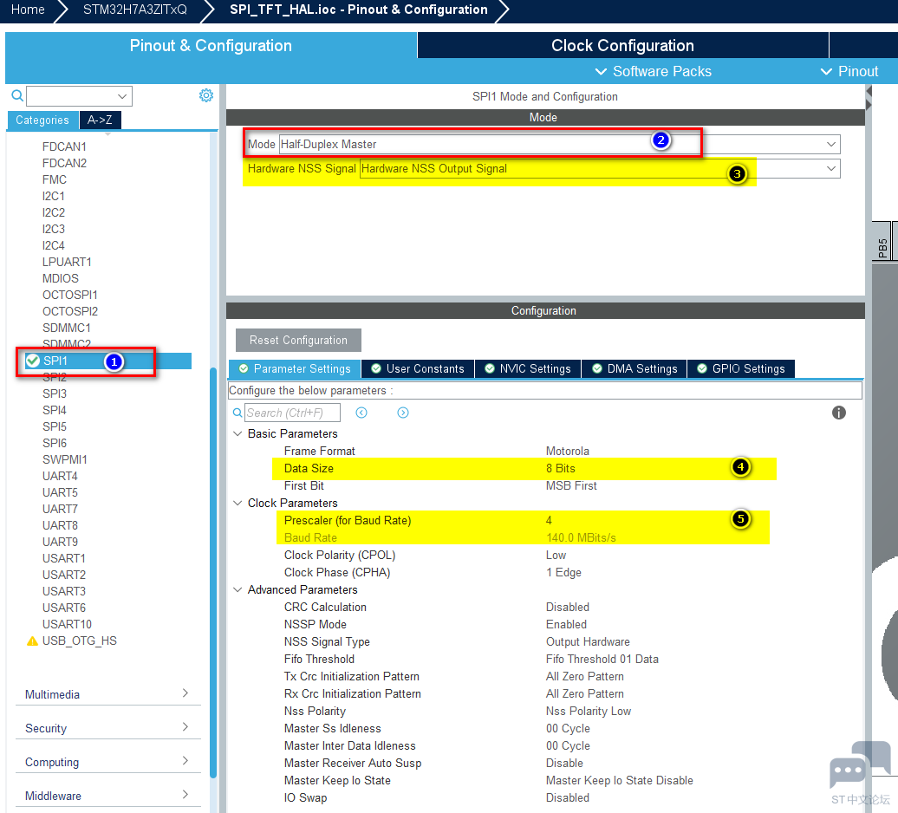Open the Parameter Settings tab
This screenshot has height=813, width=898.
tap(295, 368)
